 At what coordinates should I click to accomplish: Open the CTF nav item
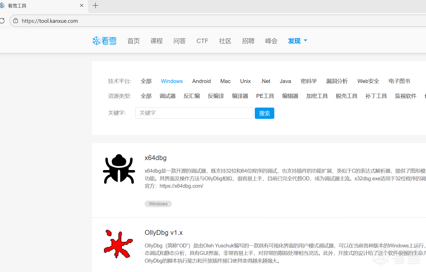click(202, 41)
